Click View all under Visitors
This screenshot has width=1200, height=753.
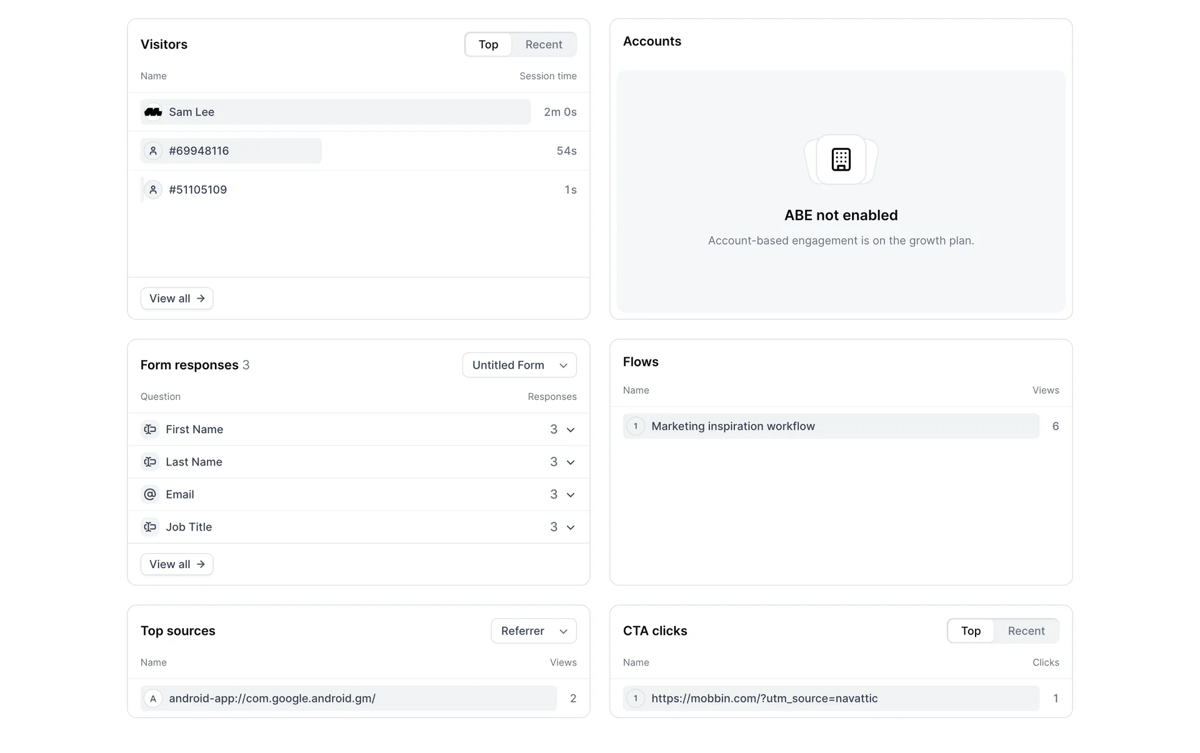pos(177,298)
